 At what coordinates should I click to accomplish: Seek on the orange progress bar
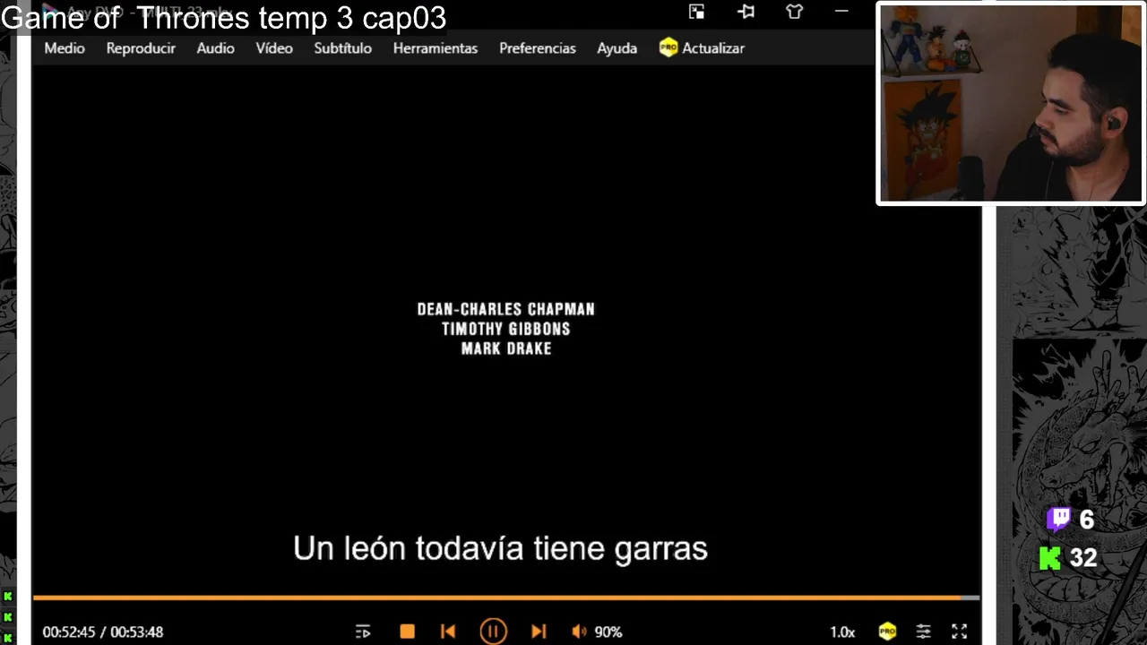(x=506, y=598)
